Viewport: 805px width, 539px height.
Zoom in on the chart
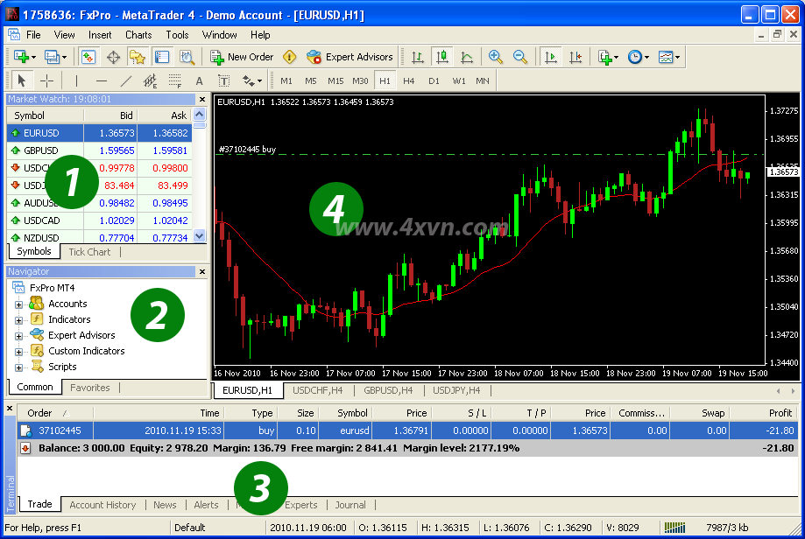[496, 57]
